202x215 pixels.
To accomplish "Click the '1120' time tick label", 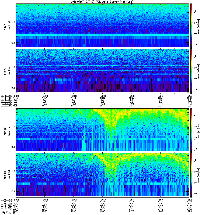I will 131,211.
